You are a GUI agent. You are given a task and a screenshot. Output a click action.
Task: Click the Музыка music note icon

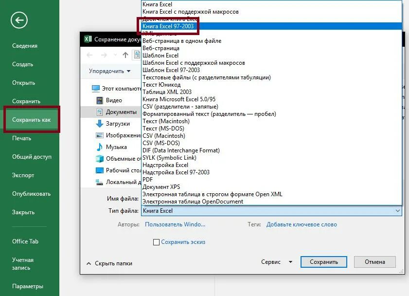[x=100, y=147]
